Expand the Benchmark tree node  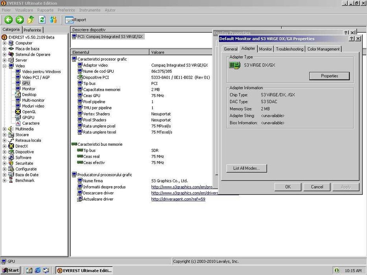(x=4, y=181)
